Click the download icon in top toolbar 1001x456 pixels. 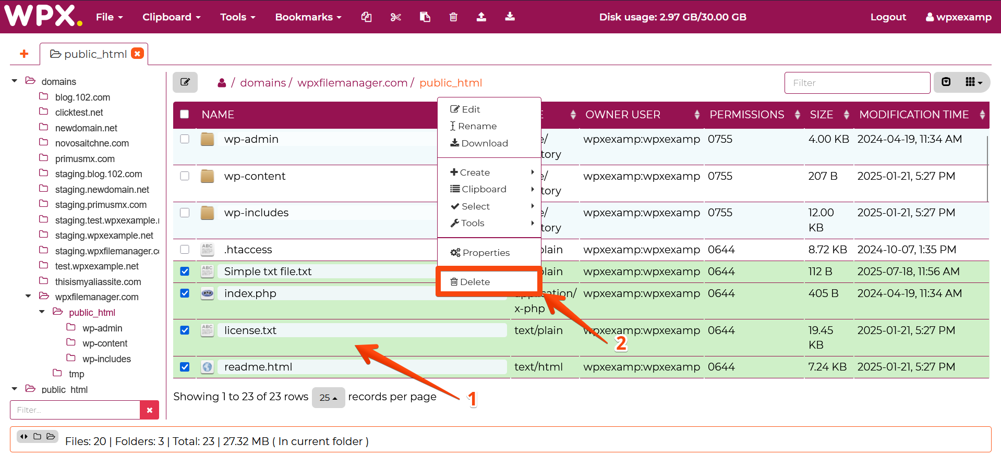click(x=510, y=17)
